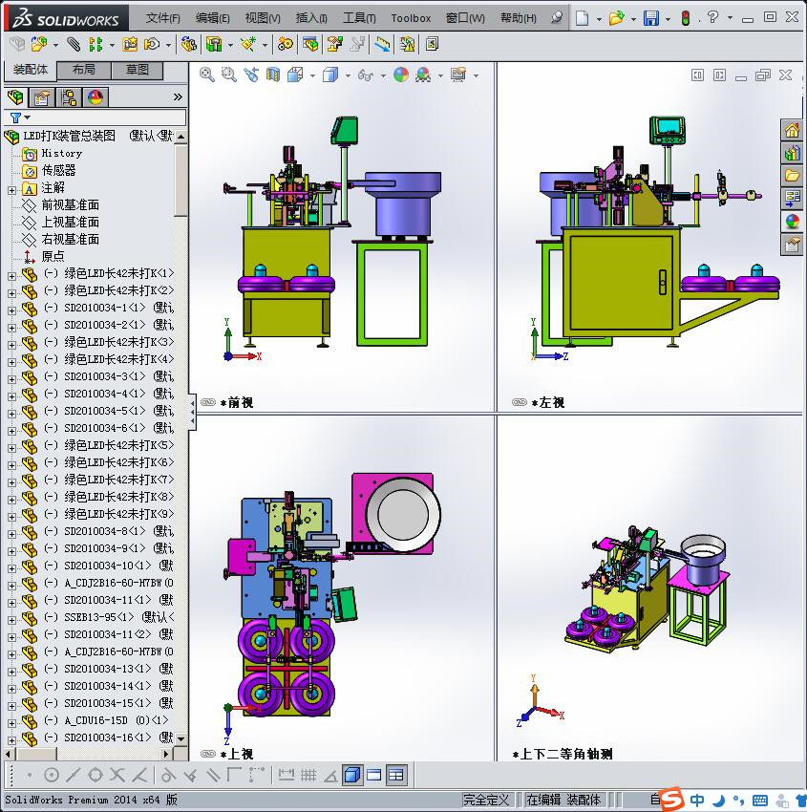Switch to the 草图 tab
The width and height of the screenshot is (807, 812).
pos(138,70)
